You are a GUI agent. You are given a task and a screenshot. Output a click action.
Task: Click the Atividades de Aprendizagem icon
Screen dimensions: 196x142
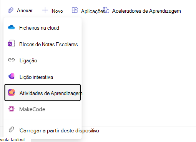pos(12,92)
